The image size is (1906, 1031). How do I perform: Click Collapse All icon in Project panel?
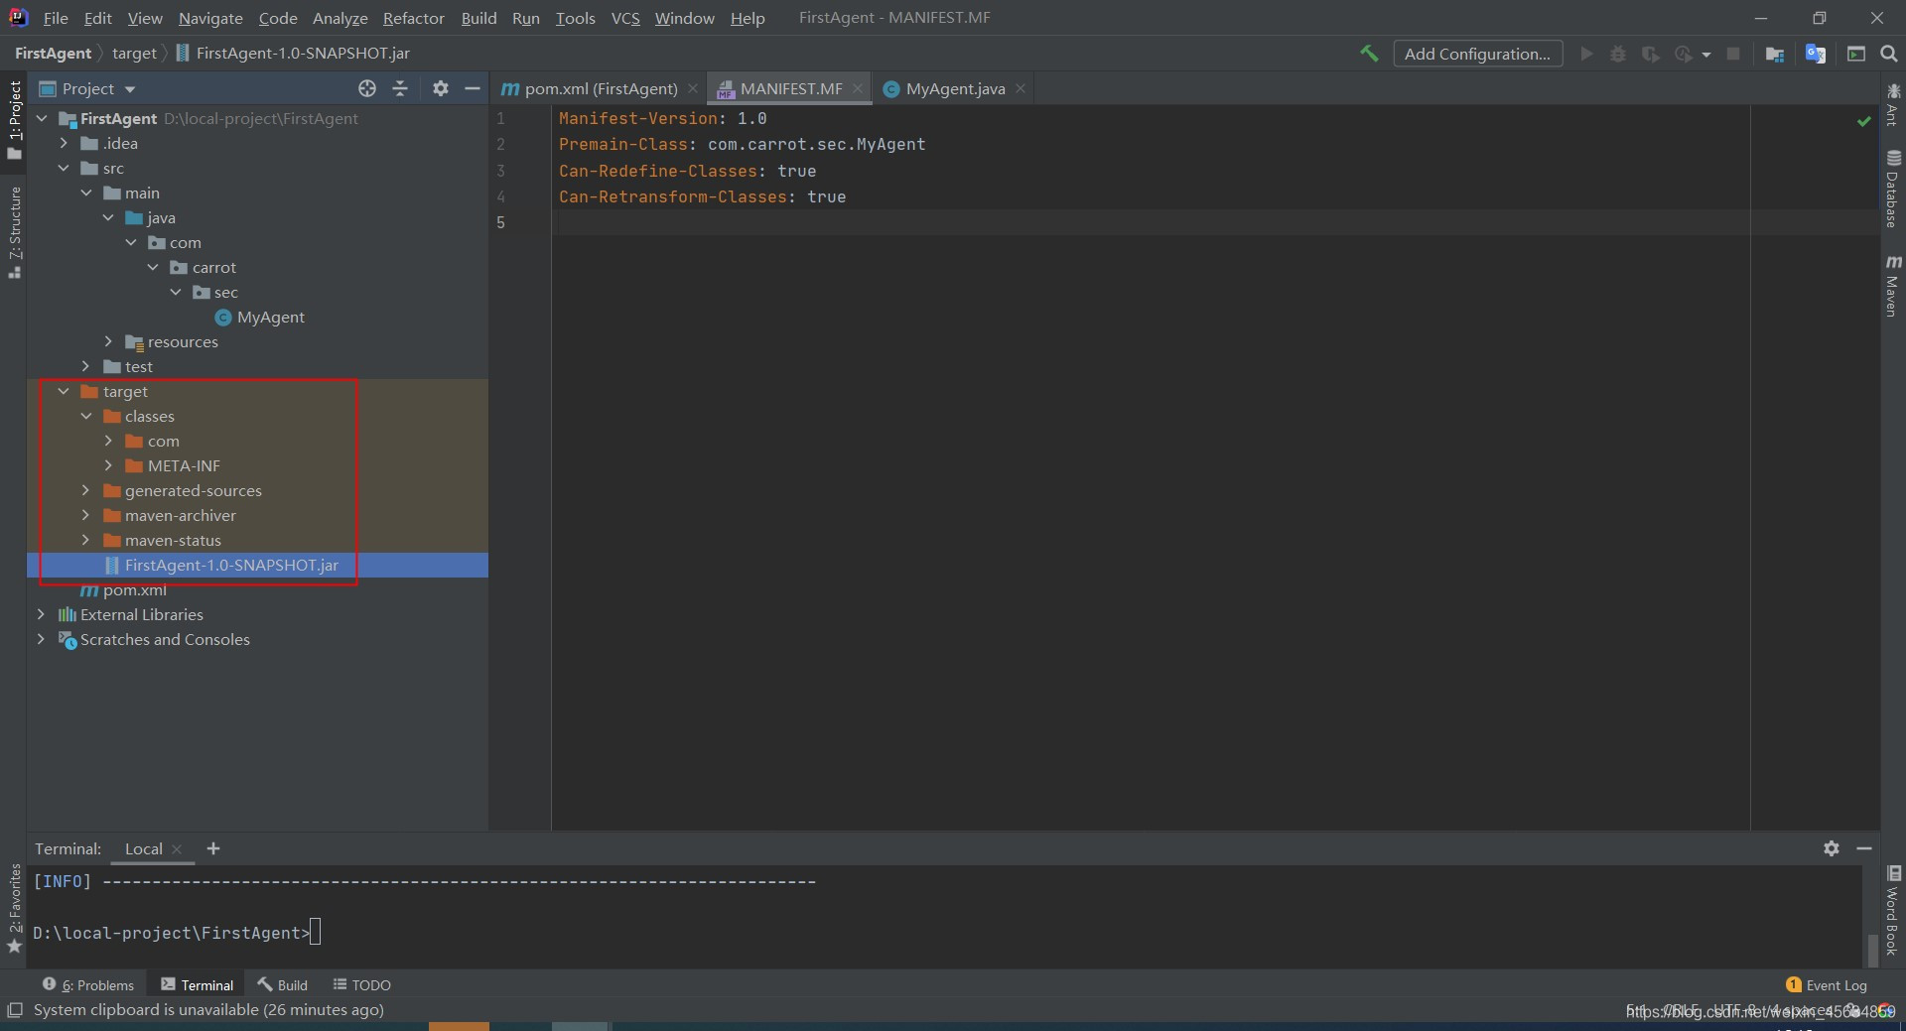(x=400, y=88)
